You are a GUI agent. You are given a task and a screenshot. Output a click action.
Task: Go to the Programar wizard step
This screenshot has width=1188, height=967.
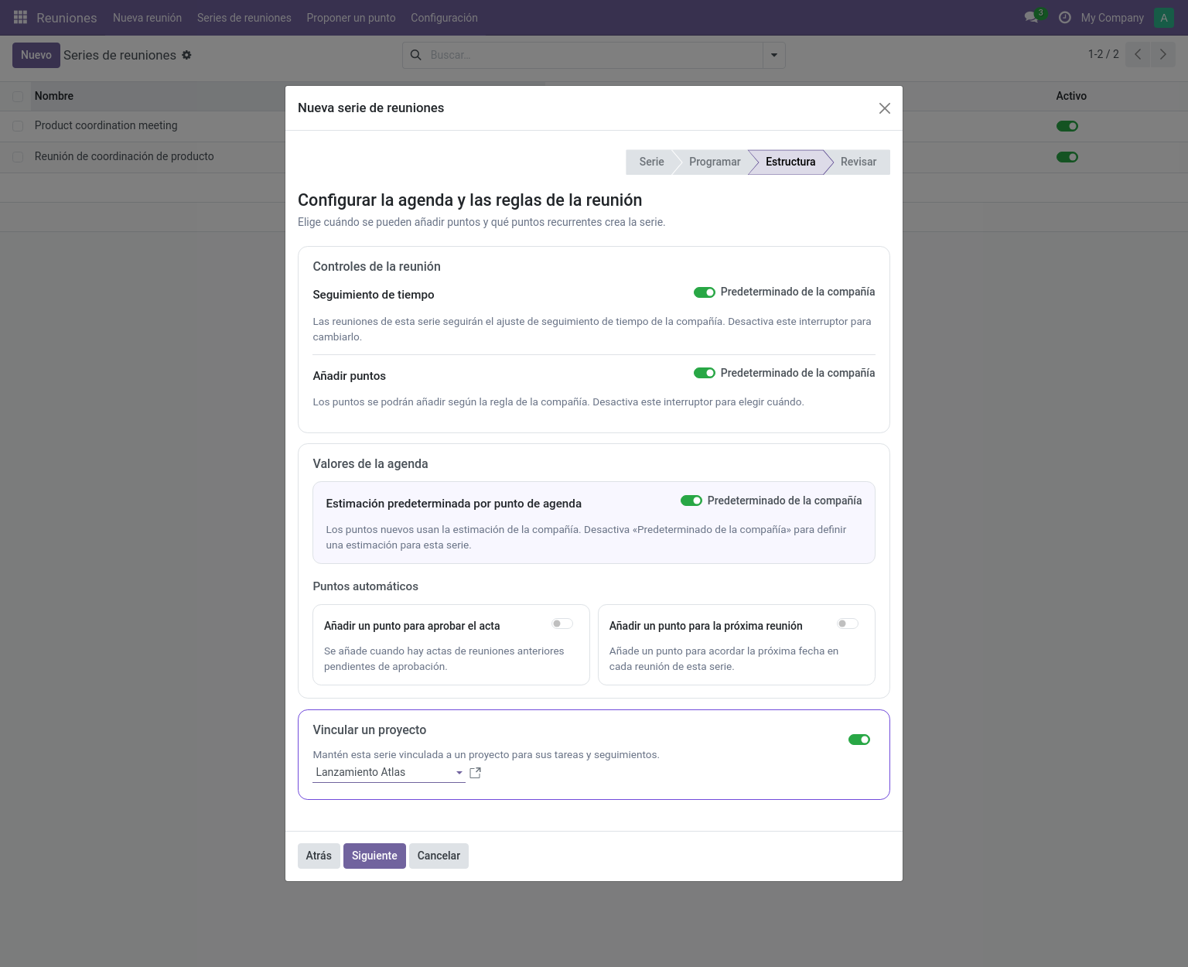point(715,162)
